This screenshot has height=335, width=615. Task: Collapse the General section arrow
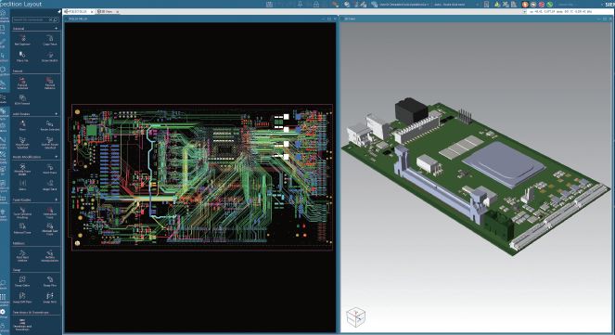(56, 29)
